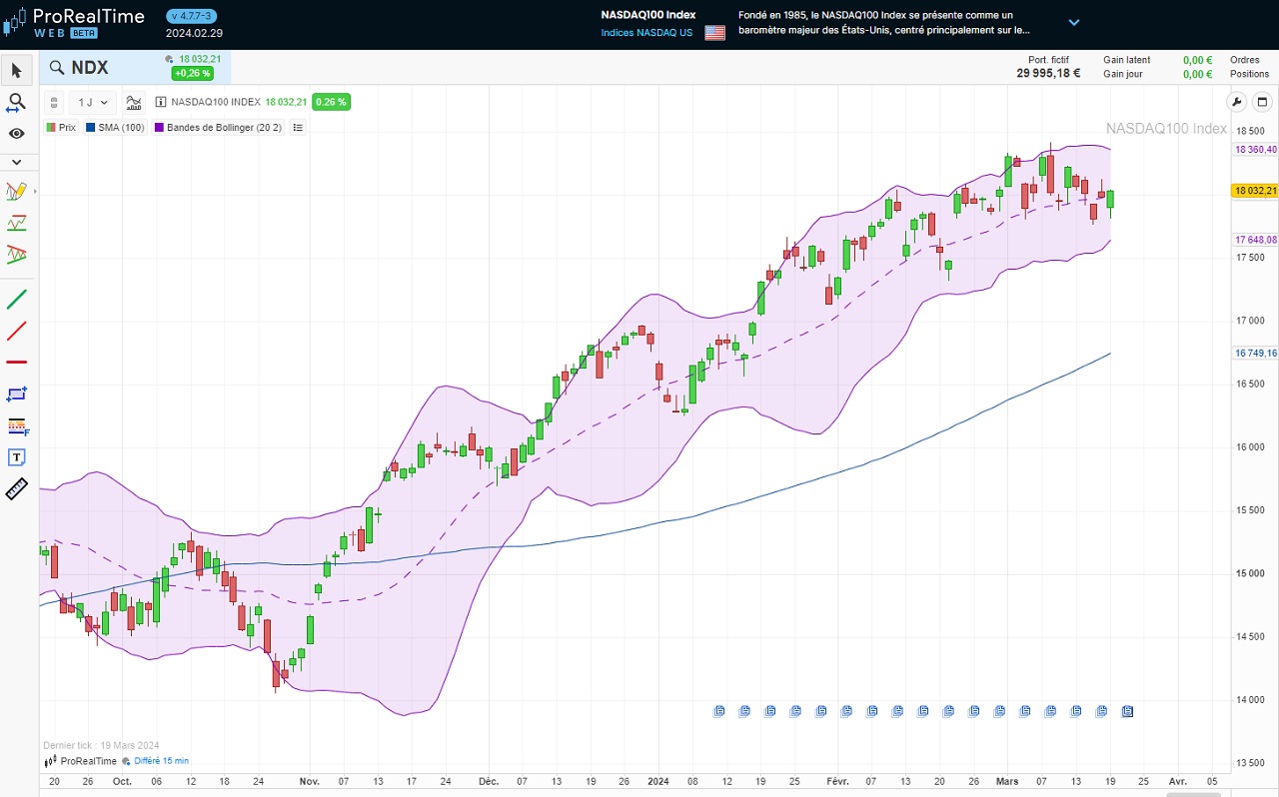Pick the red horizontal line tool
Viewport: 1279px width, 797px height.
tap(16, 362)
